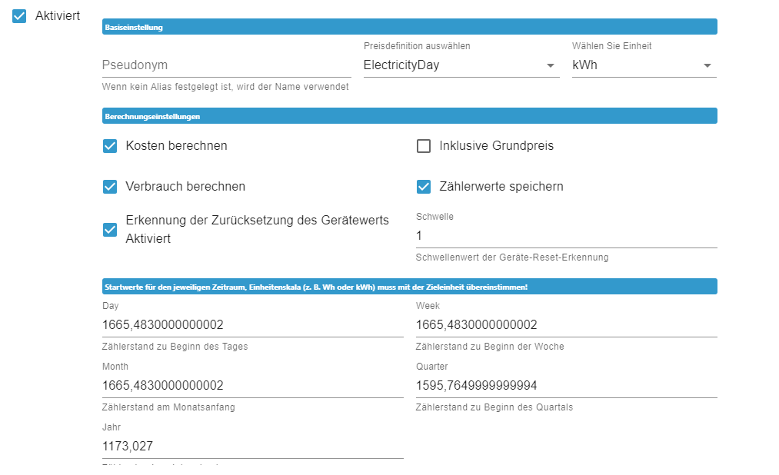Click the Month start value field
The image size is (779, 475).
tap(252, 385)
